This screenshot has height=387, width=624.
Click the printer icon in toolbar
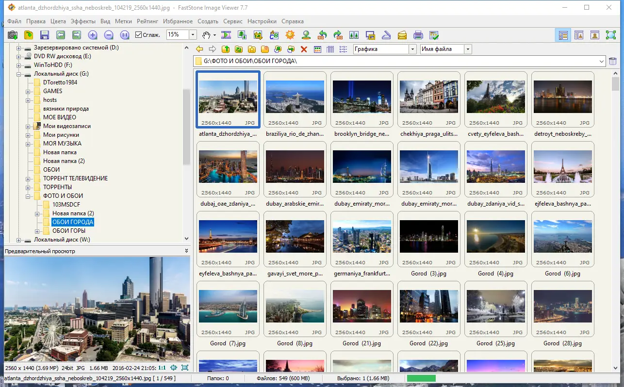[x=418, y=35]
